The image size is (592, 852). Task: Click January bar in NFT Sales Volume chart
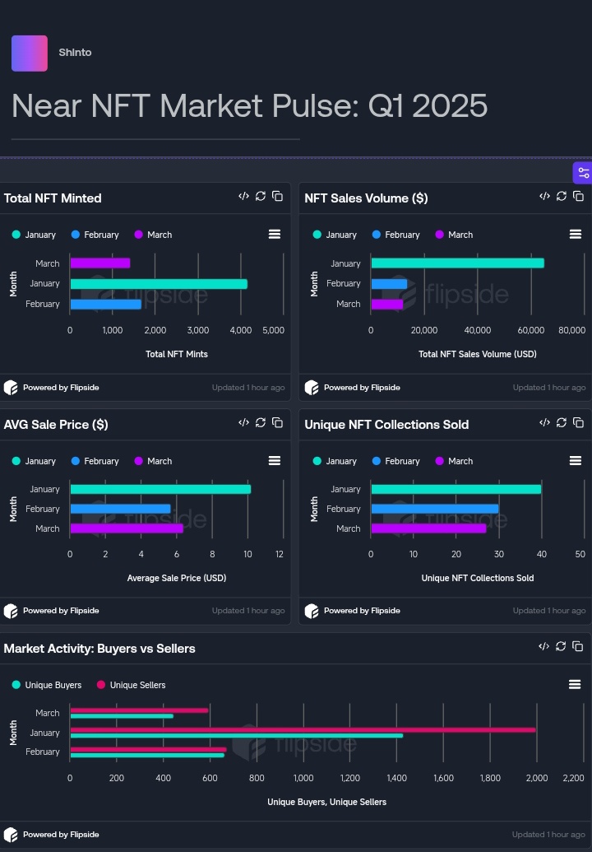[x=458, y=263]
